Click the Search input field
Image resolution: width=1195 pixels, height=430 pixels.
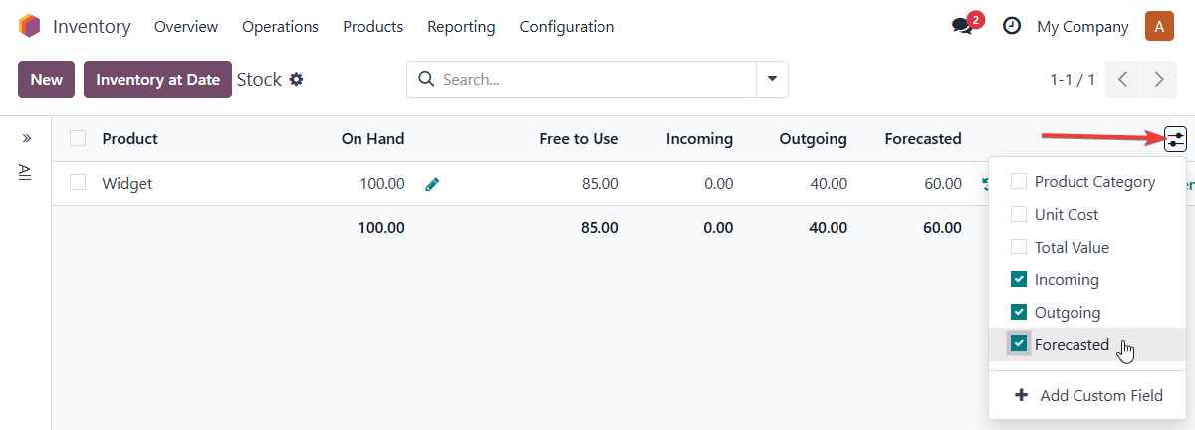pyautogui.click(x=596, y=79)
